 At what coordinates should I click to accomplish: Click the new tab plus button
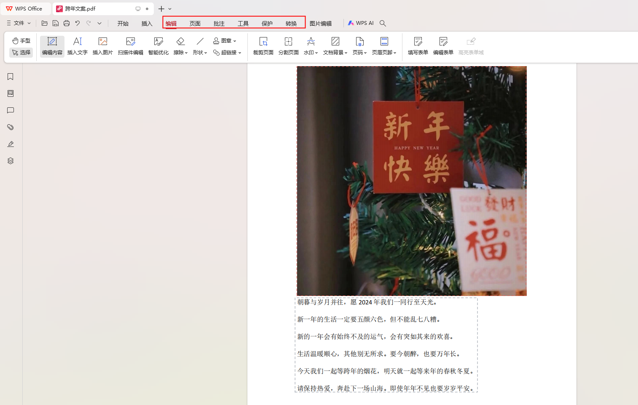click(161, 8)
